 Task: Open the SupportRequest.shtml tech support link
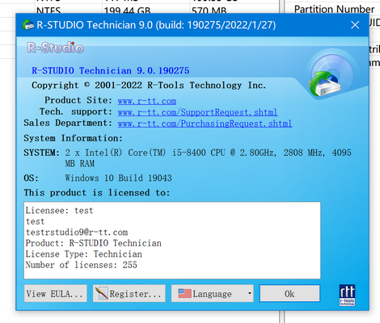pyautogui.click(x=197, y=112)
